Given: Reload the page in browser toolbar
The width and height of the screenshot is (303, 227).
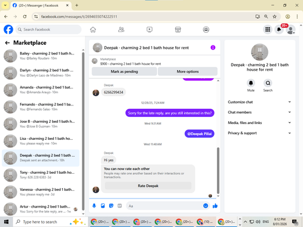Looking at the screenshot, I should point(25,16).
